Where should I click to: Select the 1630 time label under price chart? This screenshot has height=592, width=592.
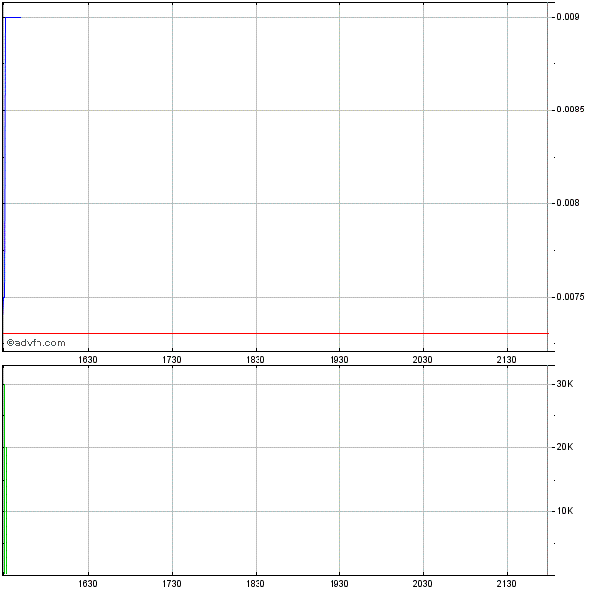coord(88,360)
